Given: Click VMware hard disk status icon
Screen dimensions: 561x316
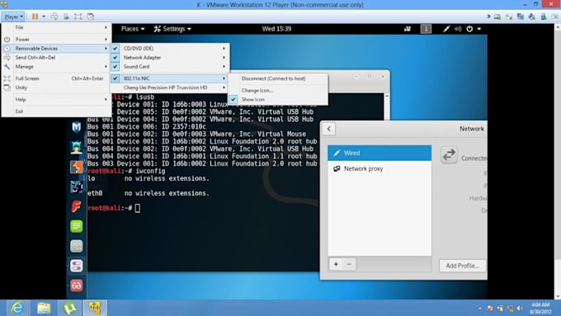Looking at the screenshot, I should tap(497, 17).
